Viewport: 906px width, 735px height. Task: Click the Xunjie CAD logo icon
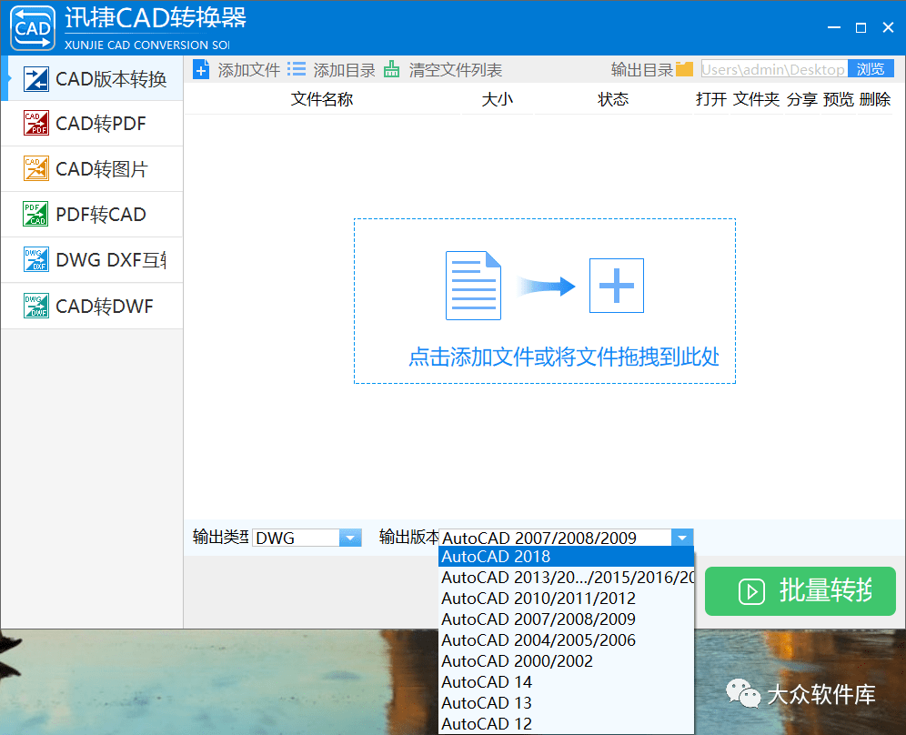click(x=33, y=27)
